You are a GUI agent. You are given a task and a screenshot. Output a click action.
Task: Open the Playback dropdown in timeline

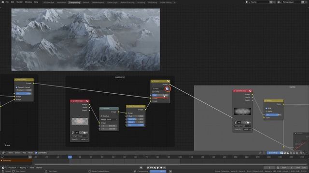[13, 168]
